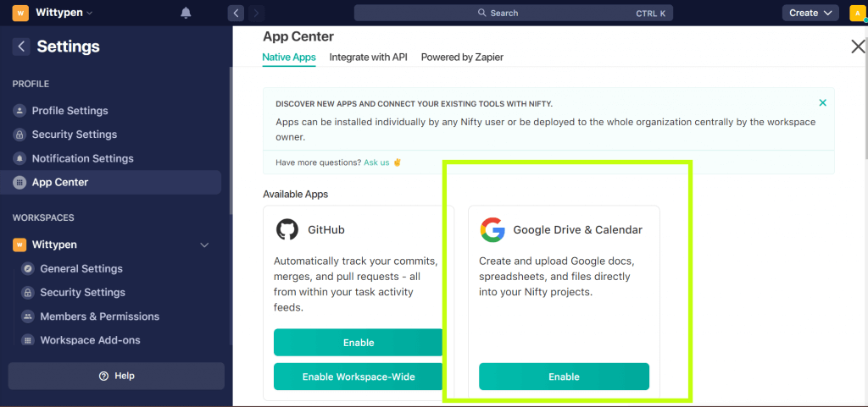The height and width of the screenshot is (407, 868).
Task: Click the Google logo icon
Action: coord(492,230)
